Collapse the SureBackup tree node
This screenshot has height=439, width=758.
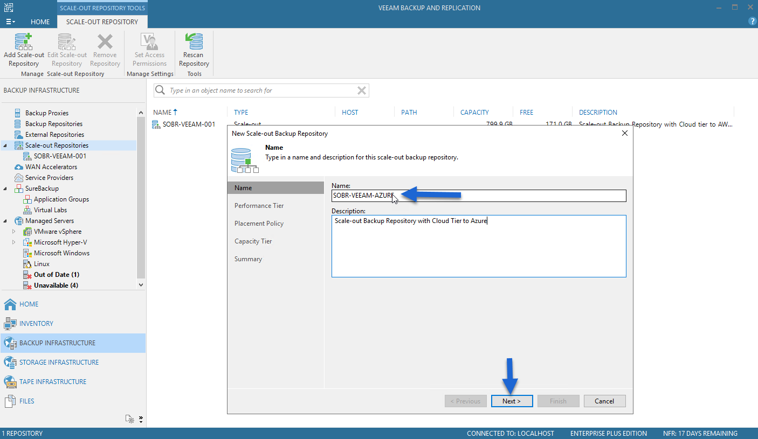pyautogui.click(x=5, y=189)
